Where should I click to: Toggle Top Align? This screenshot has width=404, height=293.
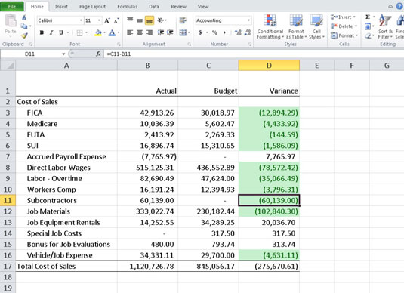click(x=130, y=20)
